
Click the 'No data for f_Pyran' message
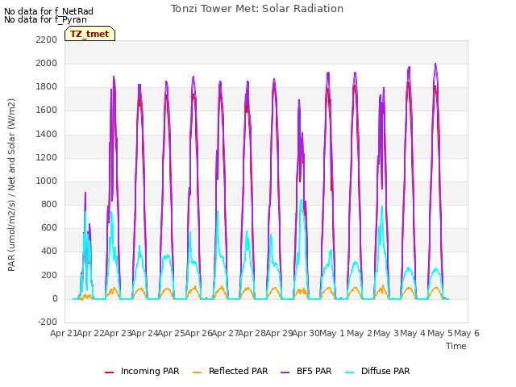[x=45, y=19]
